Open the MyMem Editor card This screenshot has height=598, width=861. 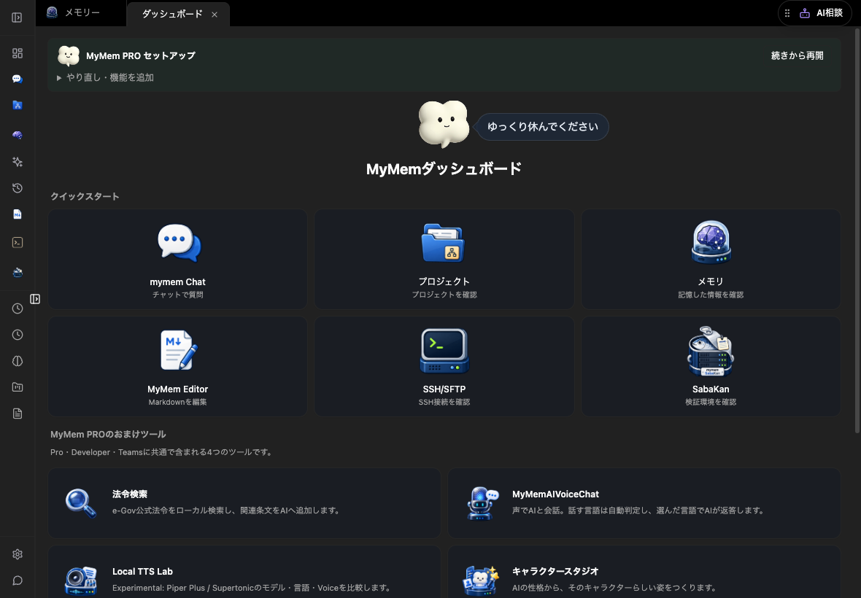coord(178,367)
